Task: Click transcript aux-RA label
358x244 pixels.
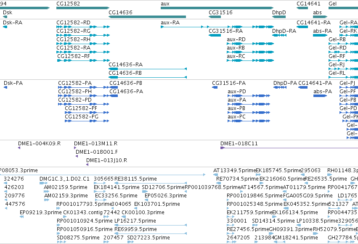Action: coord(170,23)
